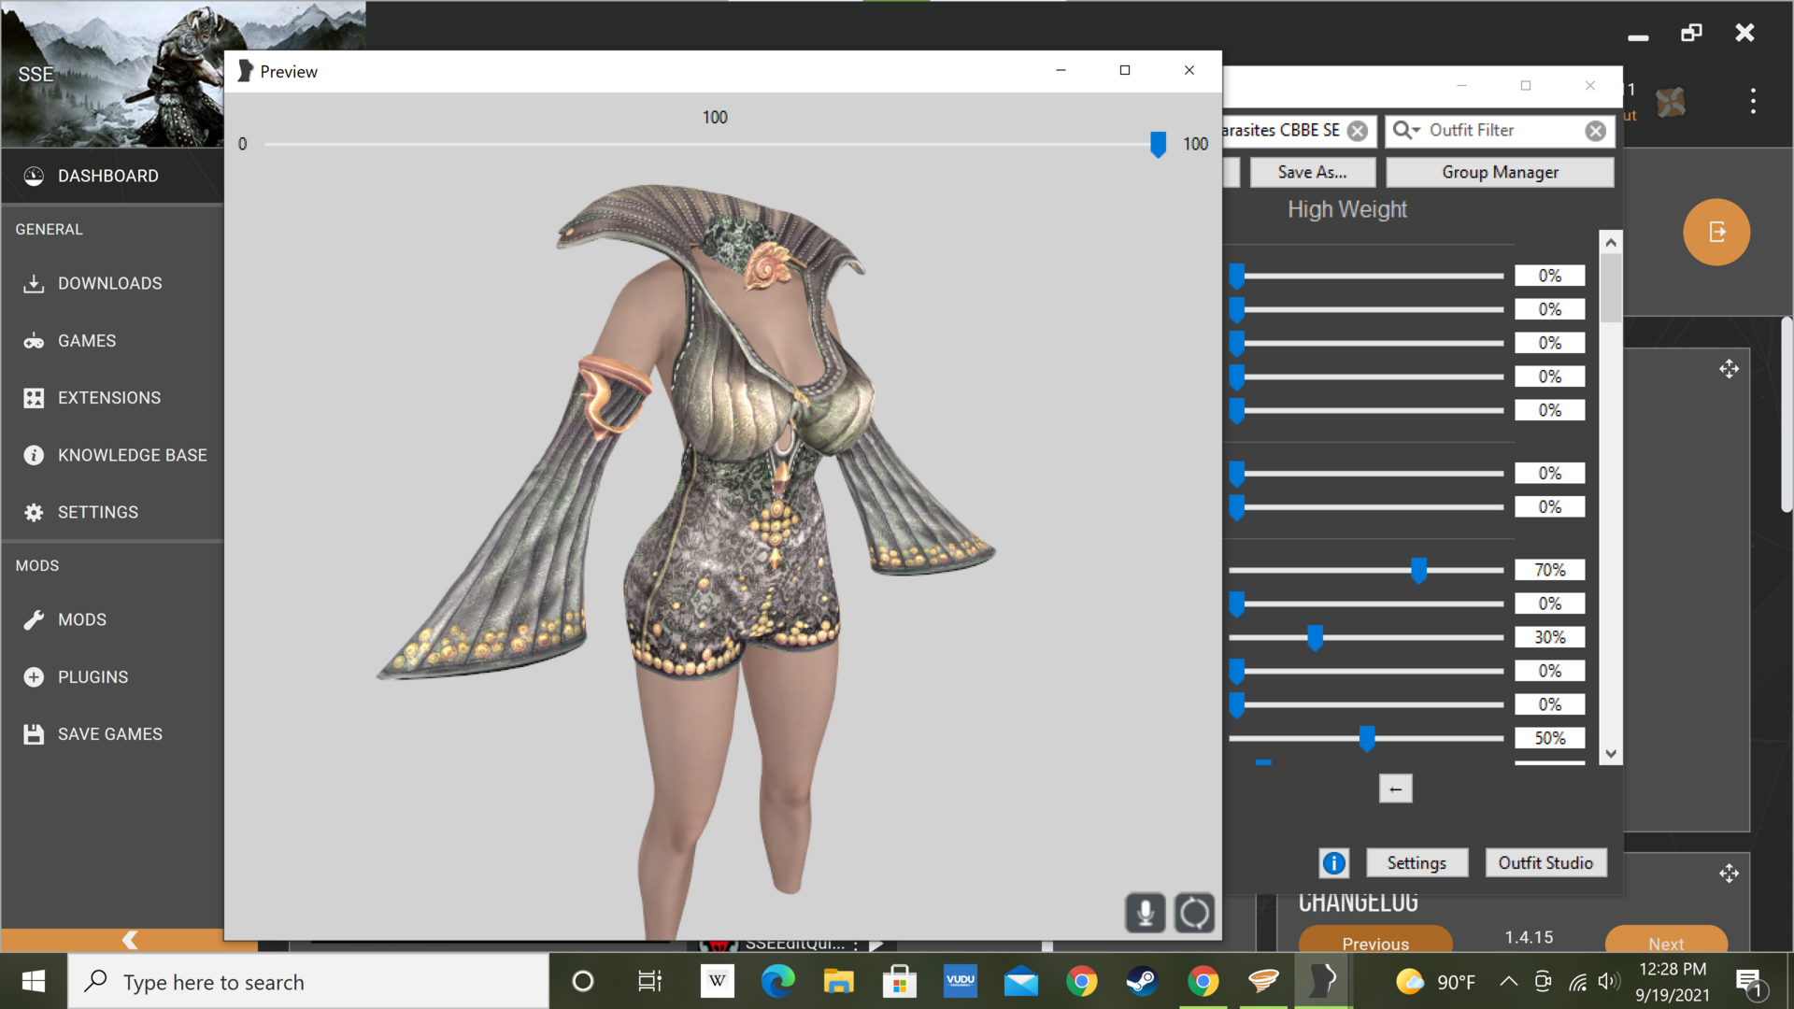This screenshot has height=1009, width=1794.
Task: Click the Extensions puzzle icon
Action: tap(34, 398)
